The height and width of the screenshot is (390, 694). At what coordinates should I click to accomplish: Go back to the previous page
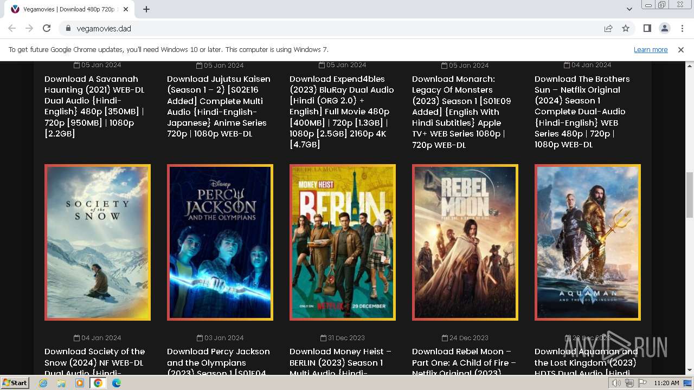click(12, 28)
